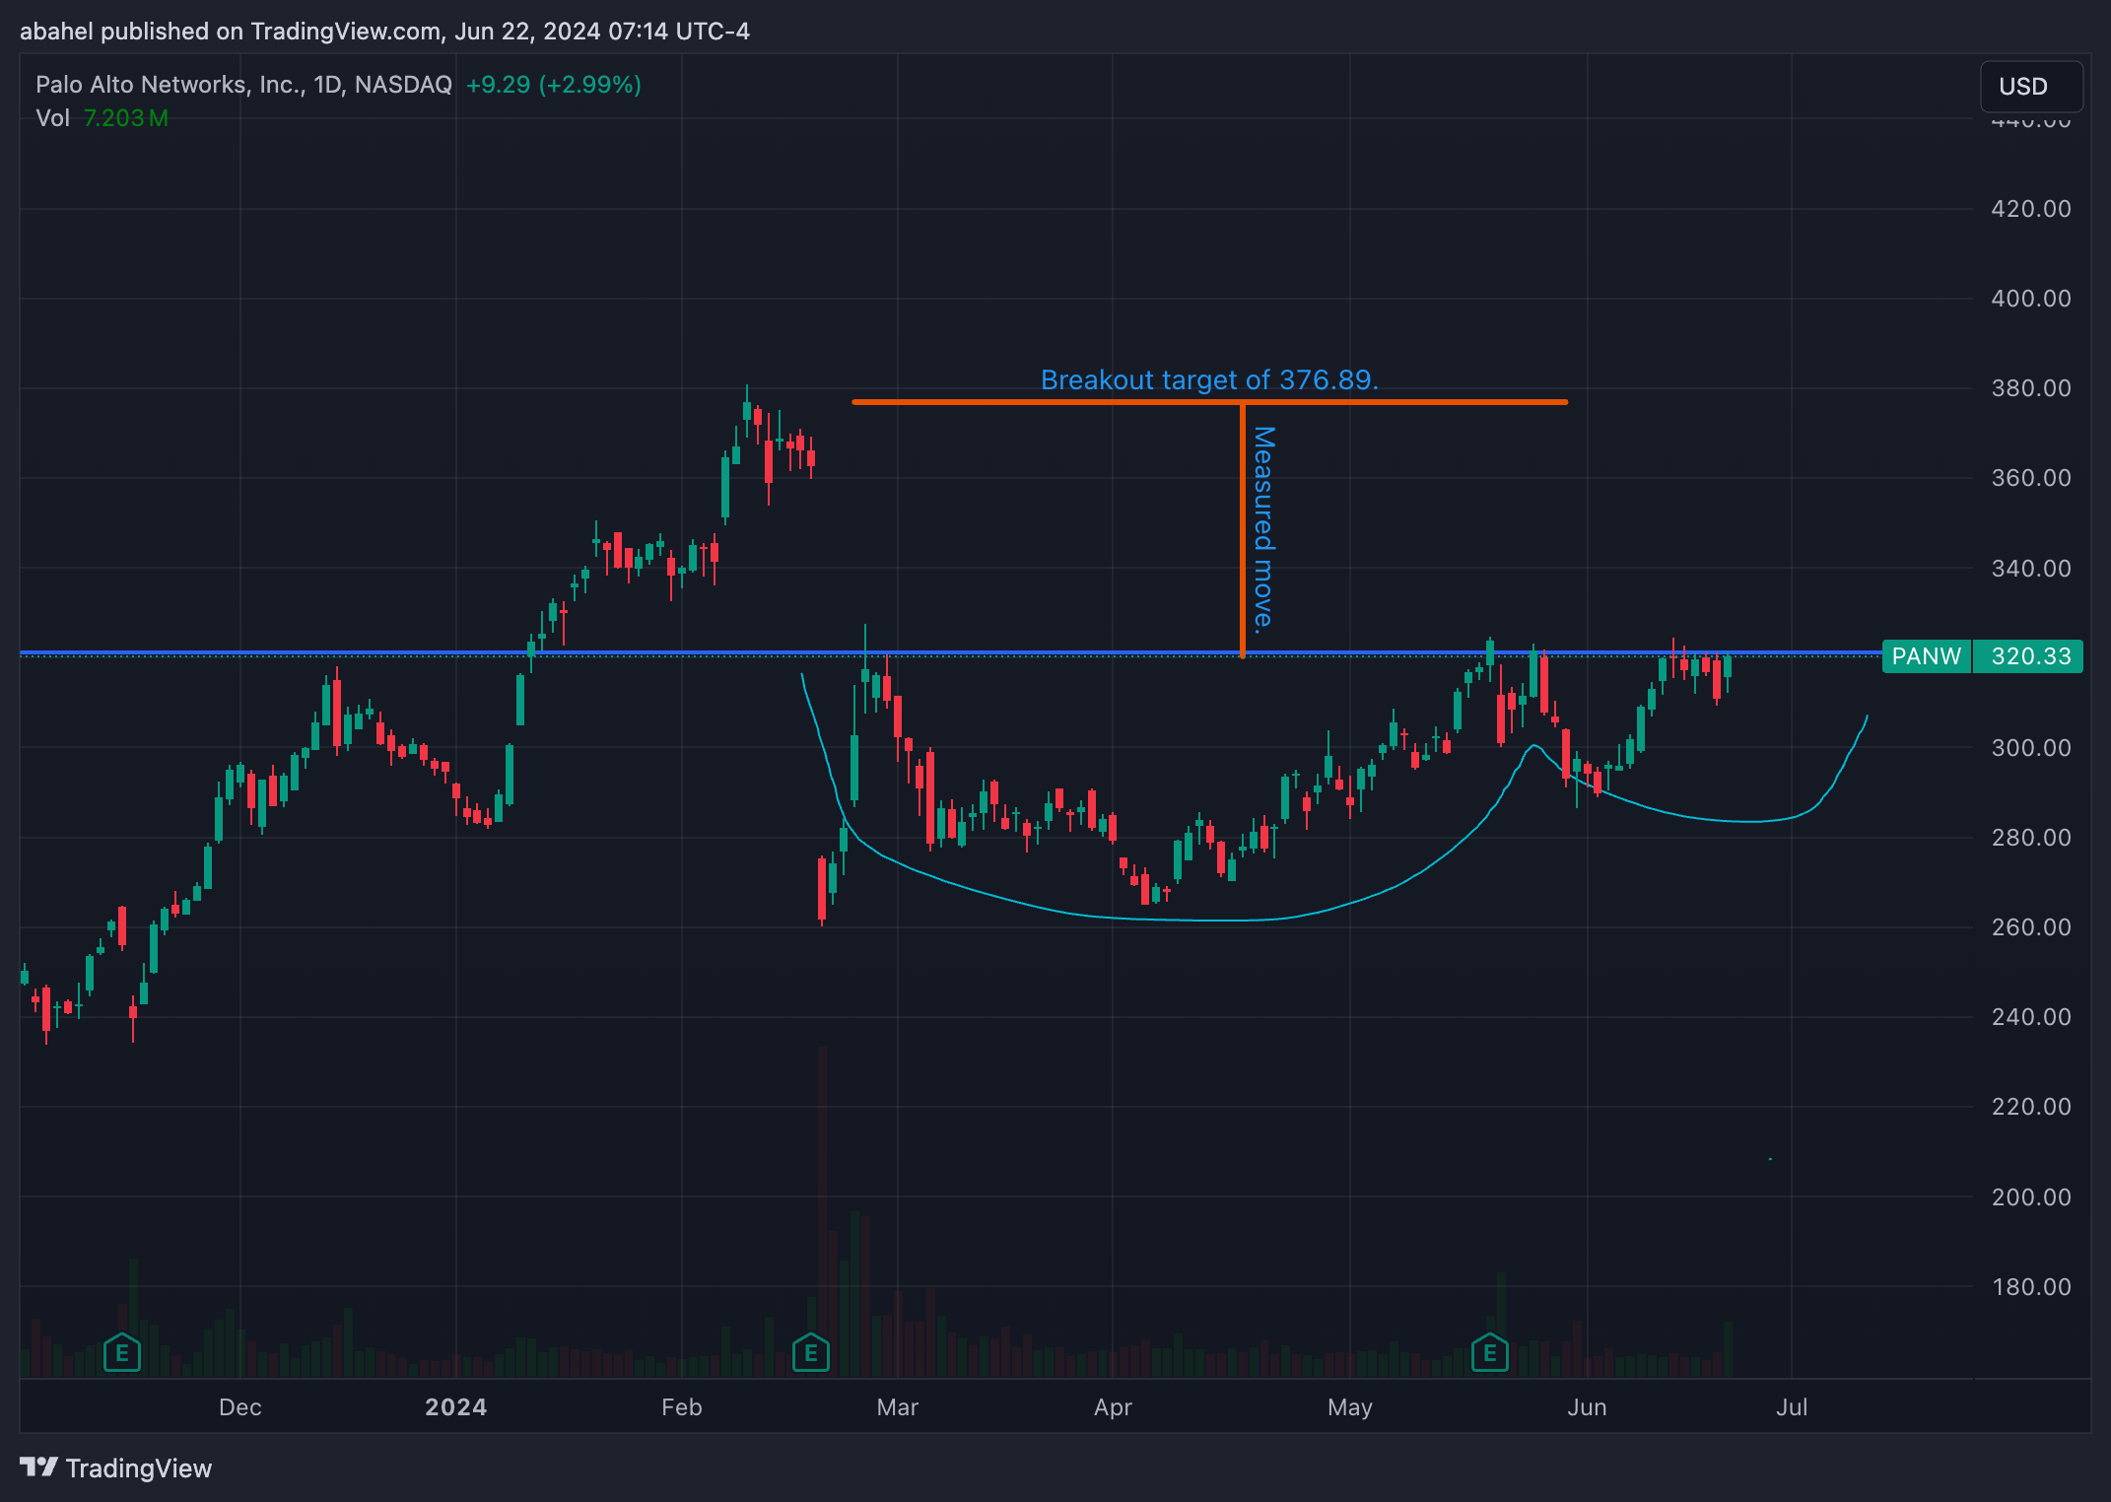The height and width of the screenshot is (1502, 2111).
Task: Click the earnings E marker in late May
Action: [1490, 1353]
